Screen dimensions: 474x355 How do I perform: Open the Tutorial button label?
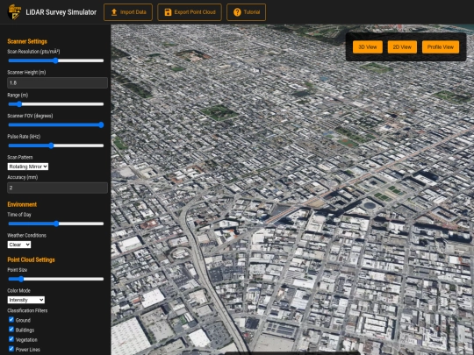252,12
